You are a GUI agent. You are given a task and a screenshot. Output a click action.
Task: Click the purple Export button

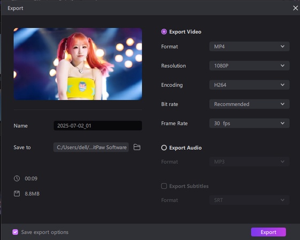point(268,232)
